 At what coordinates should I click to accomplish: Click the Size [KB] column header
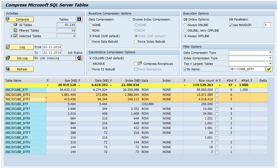[62, 81]
